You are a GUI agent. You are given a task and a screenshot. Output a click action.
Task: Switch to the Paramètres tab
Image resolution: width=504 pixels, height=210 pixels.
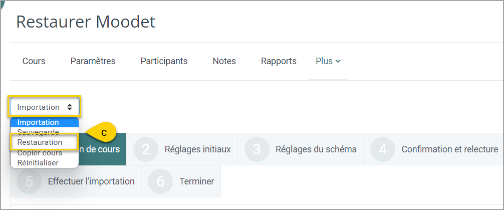93,61
